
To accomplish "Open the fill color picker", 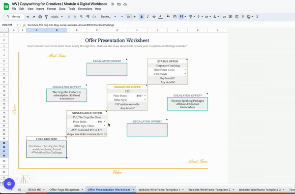I will tap(168, 17).
